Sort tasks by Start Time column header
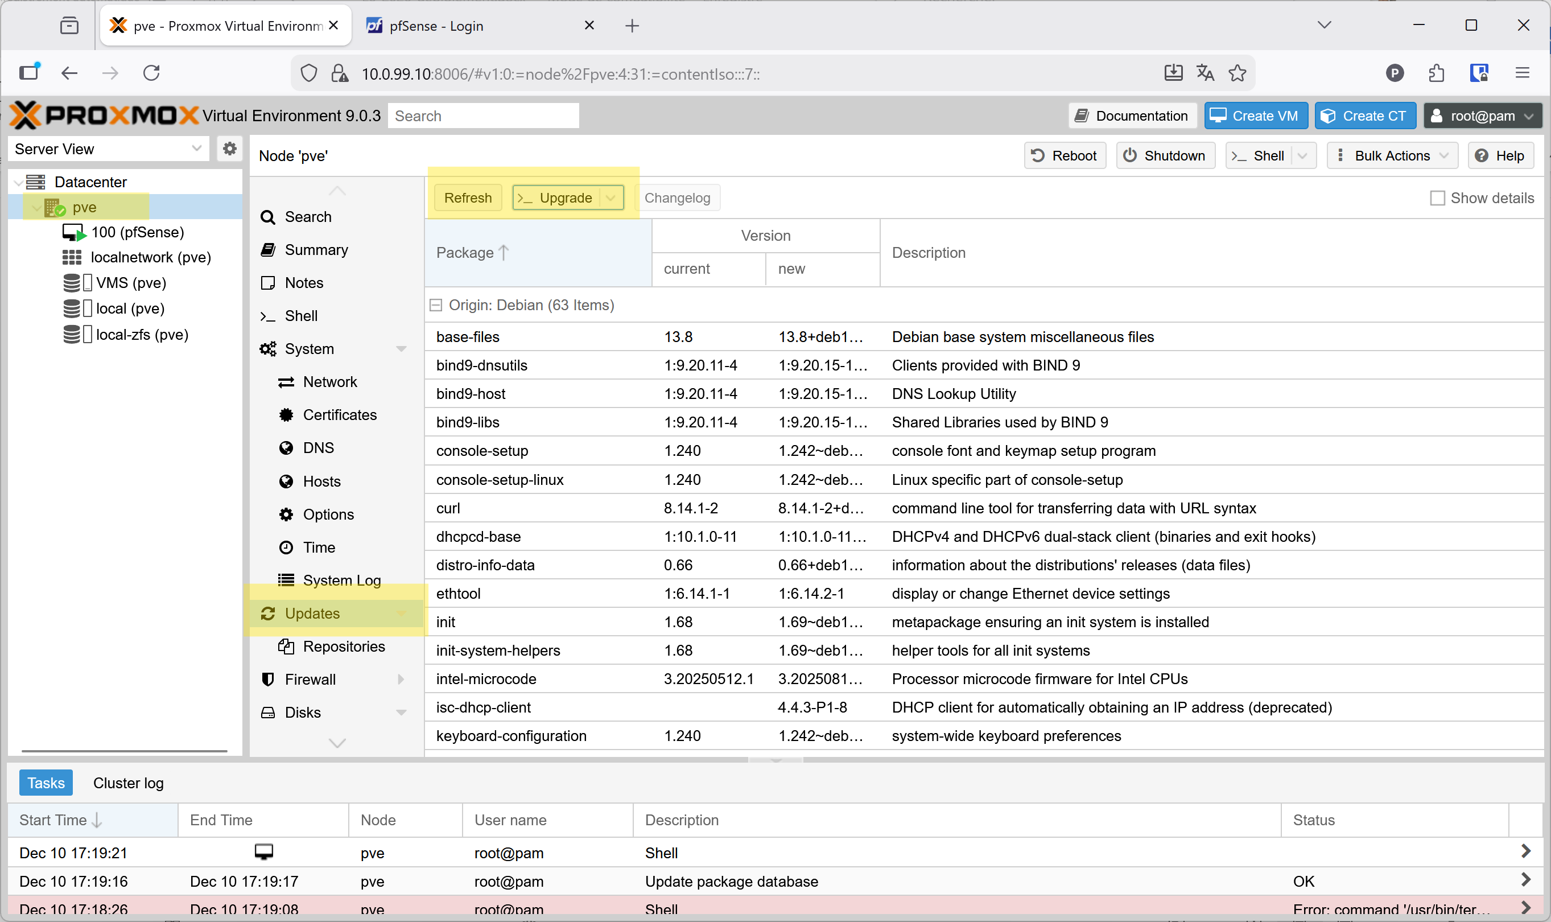Image resolution: width=1551 pixels, height=922 pixels. tap(93, 820)
